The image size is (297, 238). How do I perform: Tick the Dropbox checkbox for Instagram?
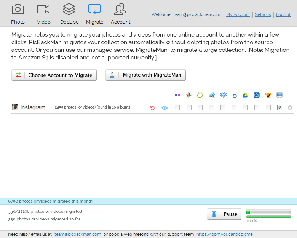click(x=223, y=108)
